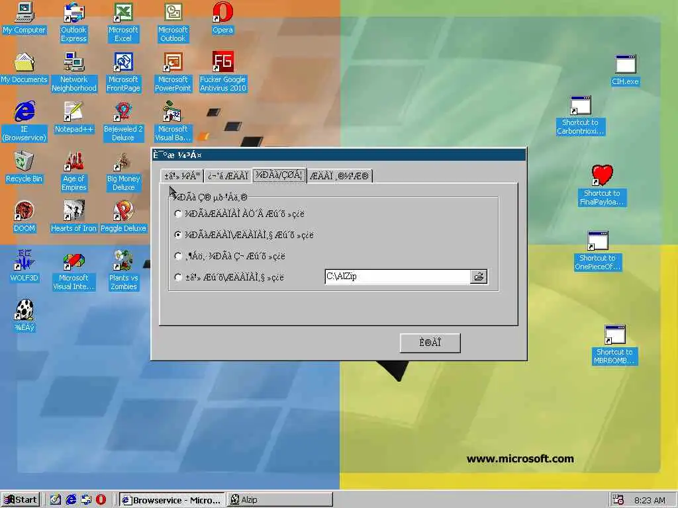Viewport: 678px width, 508px height.
Task: Open the Start menu
Action: [21, 500]
